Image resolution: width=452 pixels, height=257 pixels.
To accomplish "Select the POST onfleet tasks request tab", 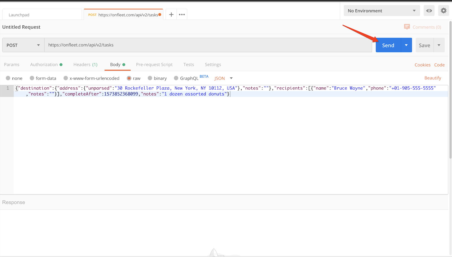I will (123, 15).
